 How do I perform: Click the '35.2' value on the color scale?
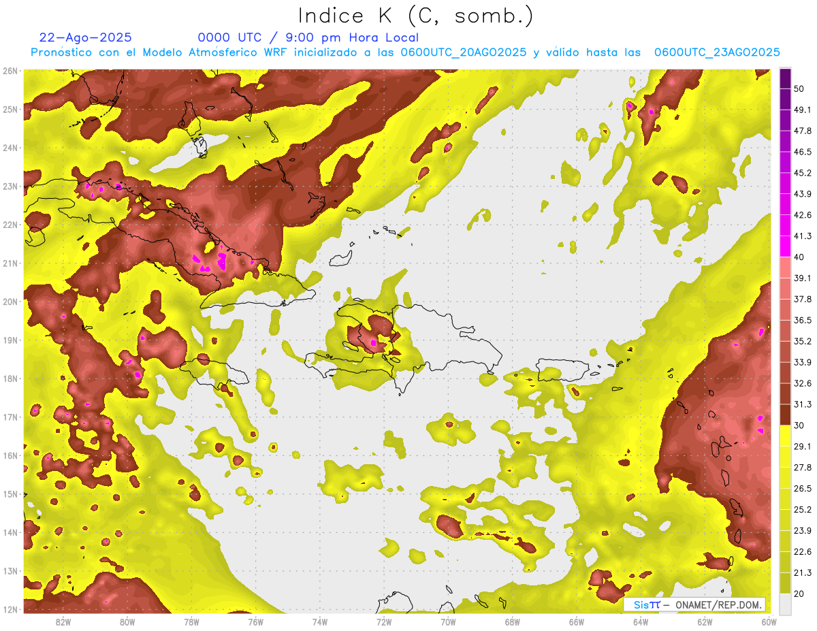coord(802,341)
